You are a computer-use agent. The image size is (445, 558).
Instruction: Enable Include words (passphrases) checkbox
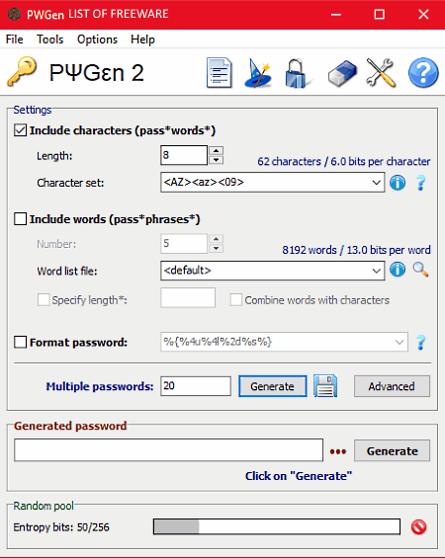click(21, 219)
